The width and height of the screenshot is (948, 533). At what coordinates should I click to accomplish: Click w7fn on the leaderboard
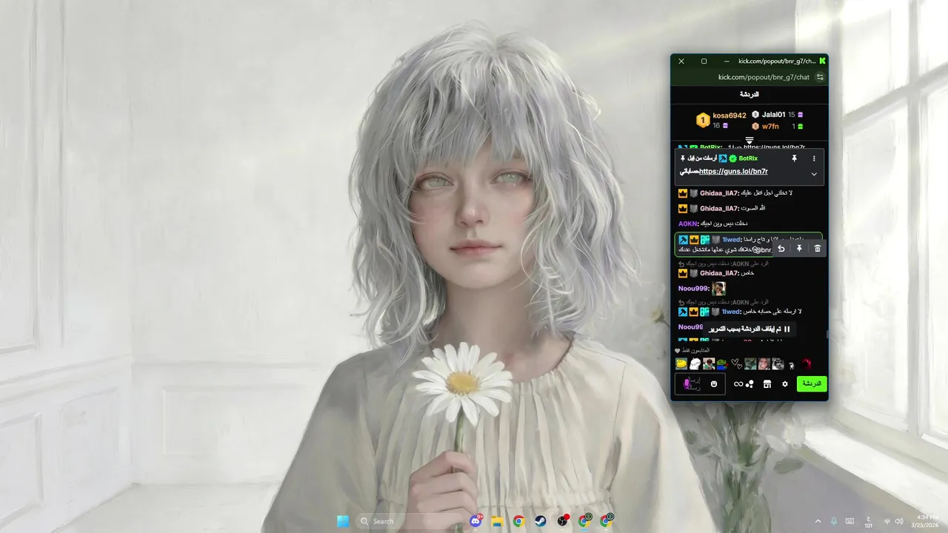click(x=770, y=126)
